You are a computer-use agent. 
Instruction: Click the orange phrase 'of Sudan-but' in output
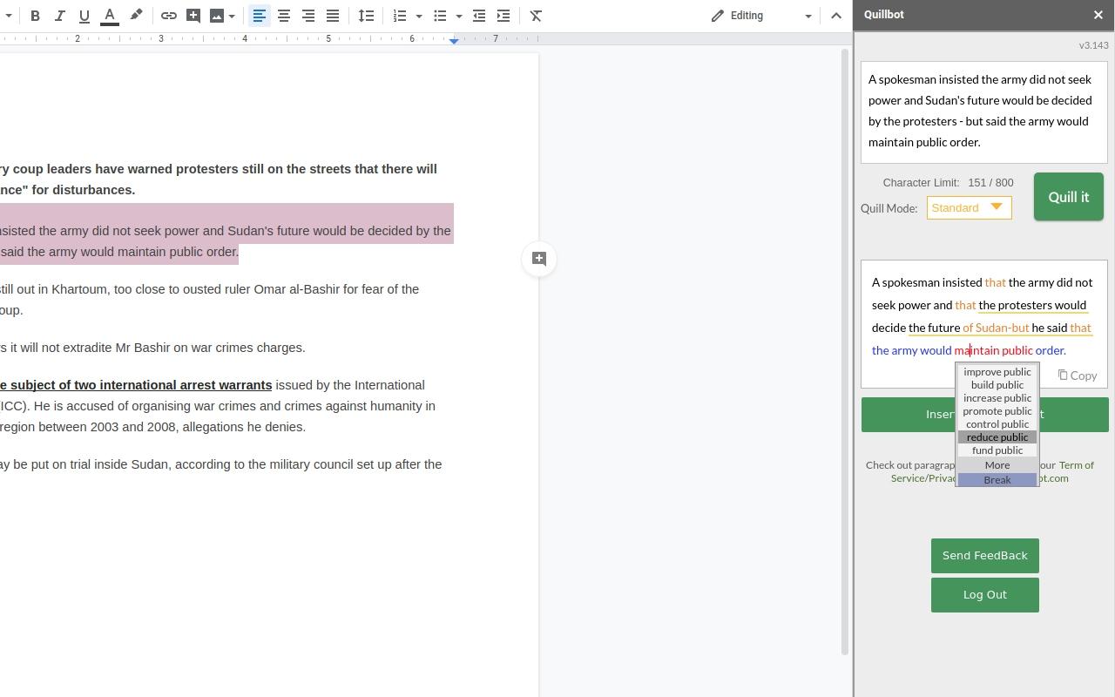996,328
